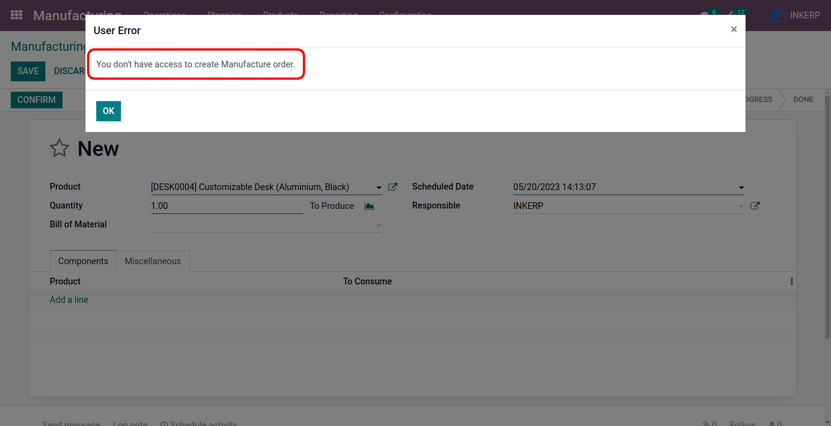The height and width of the screenshot is (426, 831).
Task: Click the SAVE button
Action: (x=28, y=71)
